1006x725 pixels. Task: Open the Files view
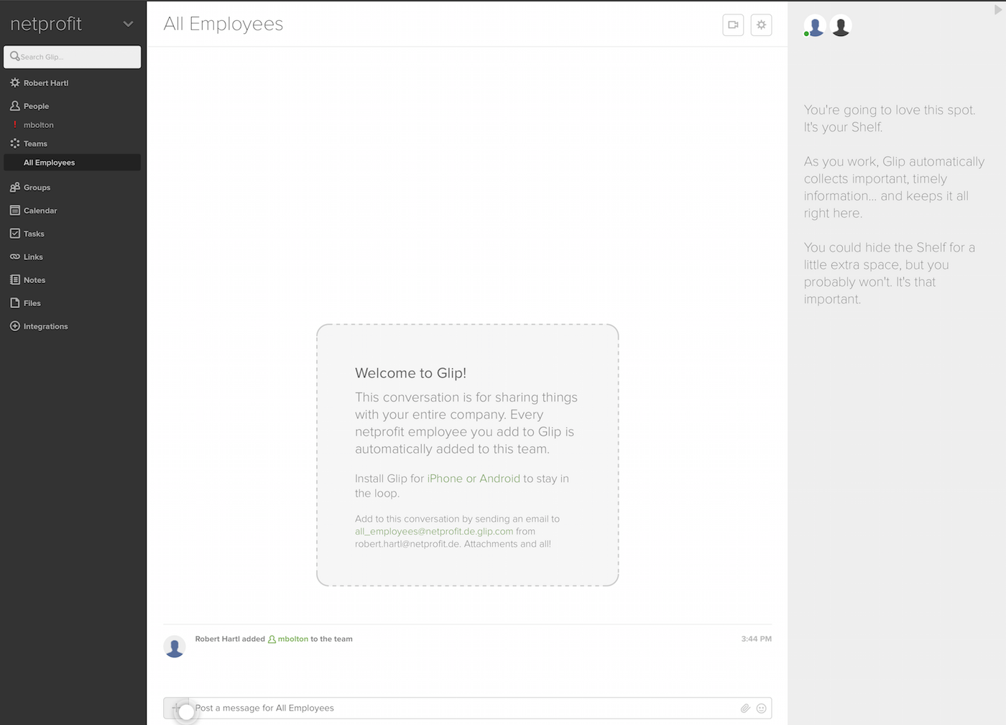(32, 303)
